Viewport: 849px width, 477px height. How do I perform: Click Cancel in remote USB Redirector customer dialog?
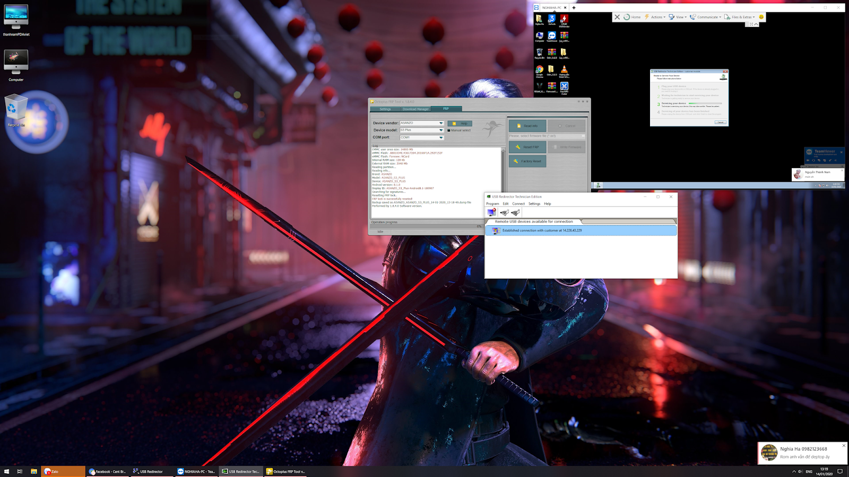click(x=720, y=122)
